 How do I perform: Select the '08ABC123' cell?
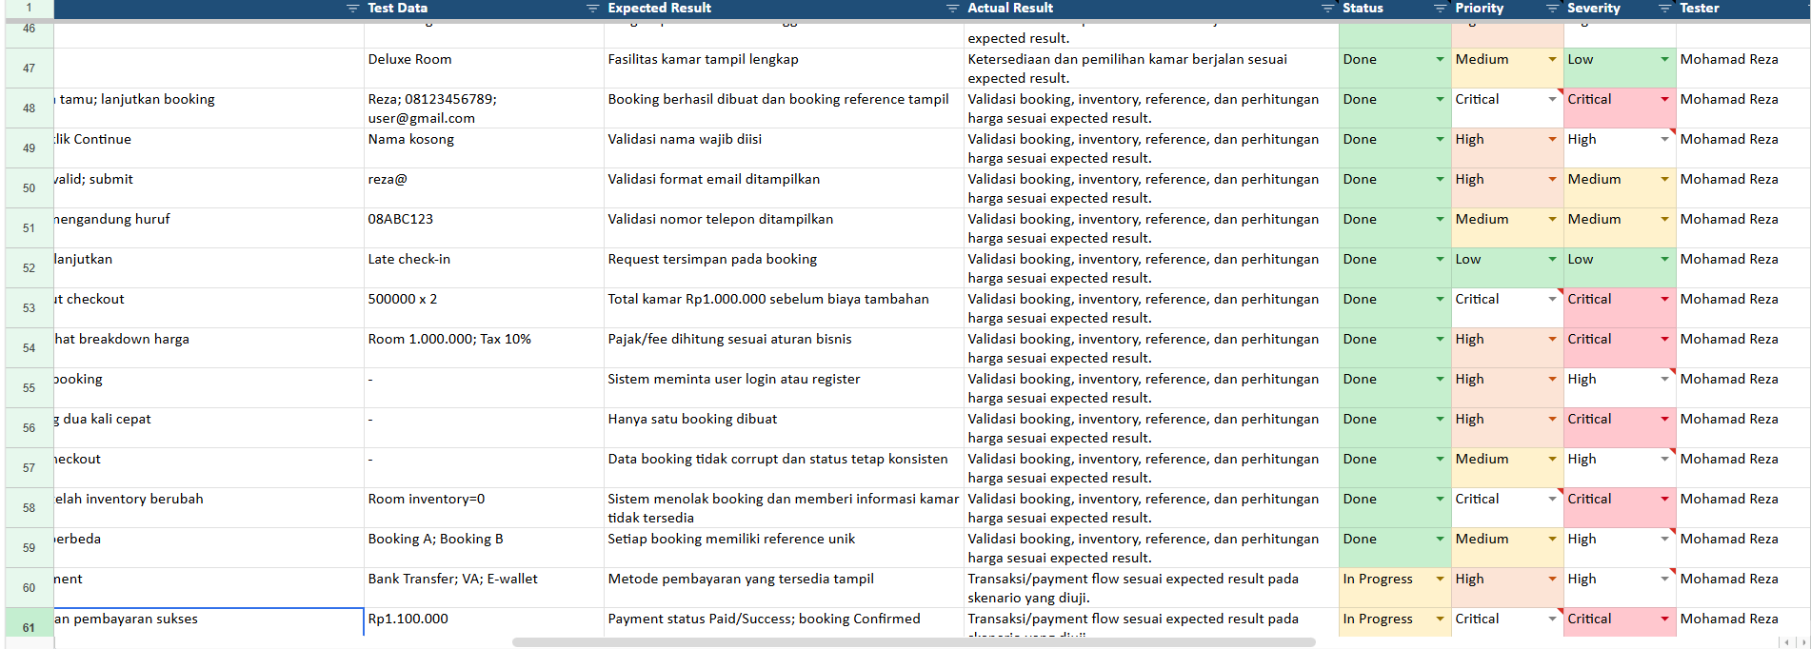coord(484,228)
